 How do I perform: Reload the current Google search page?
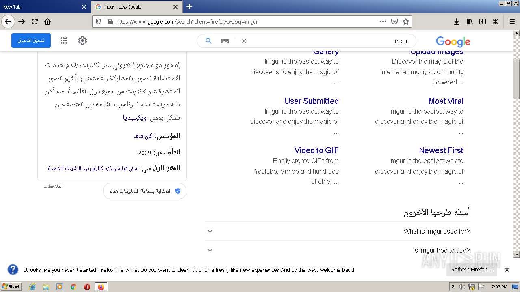coord(35,21)
